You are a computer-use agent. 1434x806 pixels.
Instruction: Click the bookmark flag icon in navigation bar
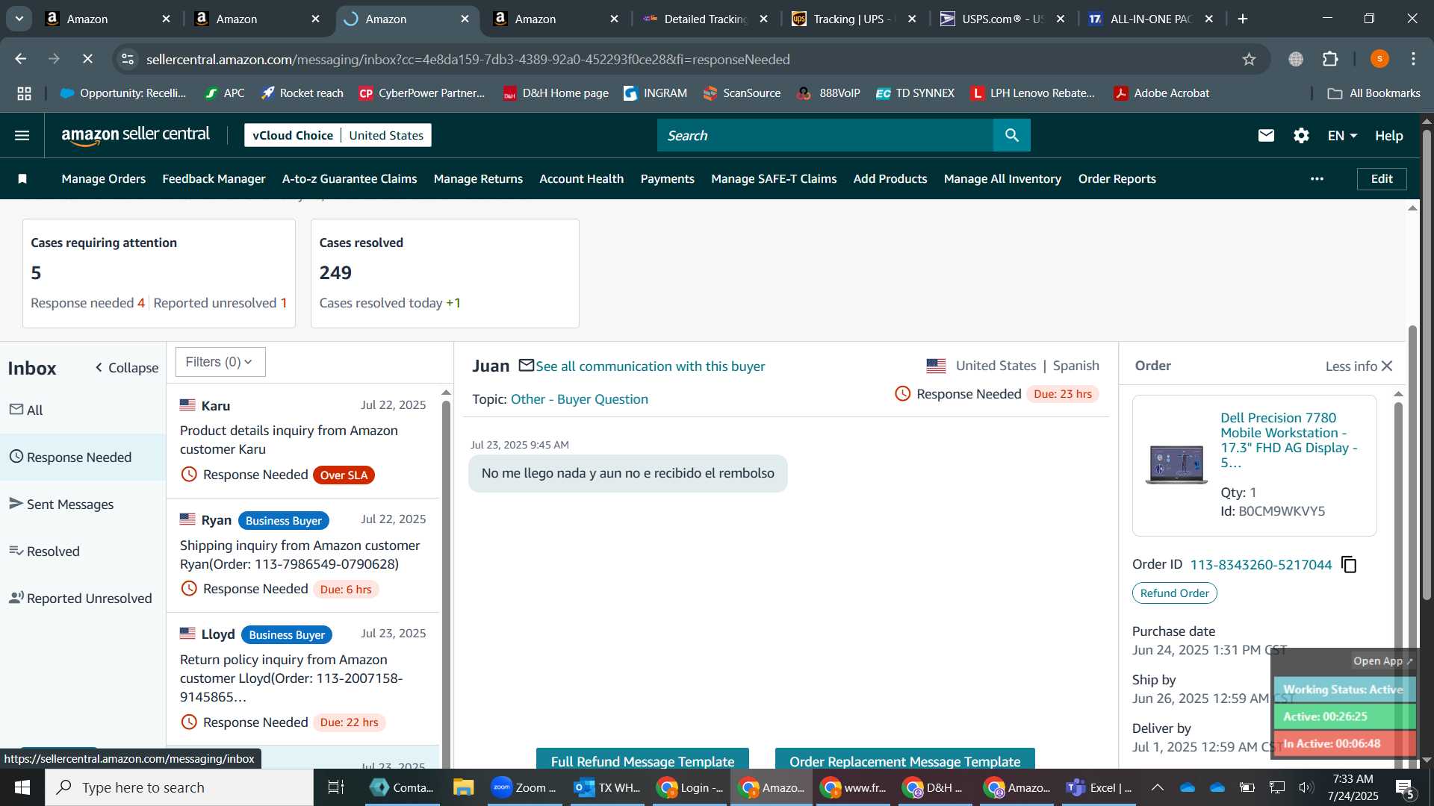[22, 178]
